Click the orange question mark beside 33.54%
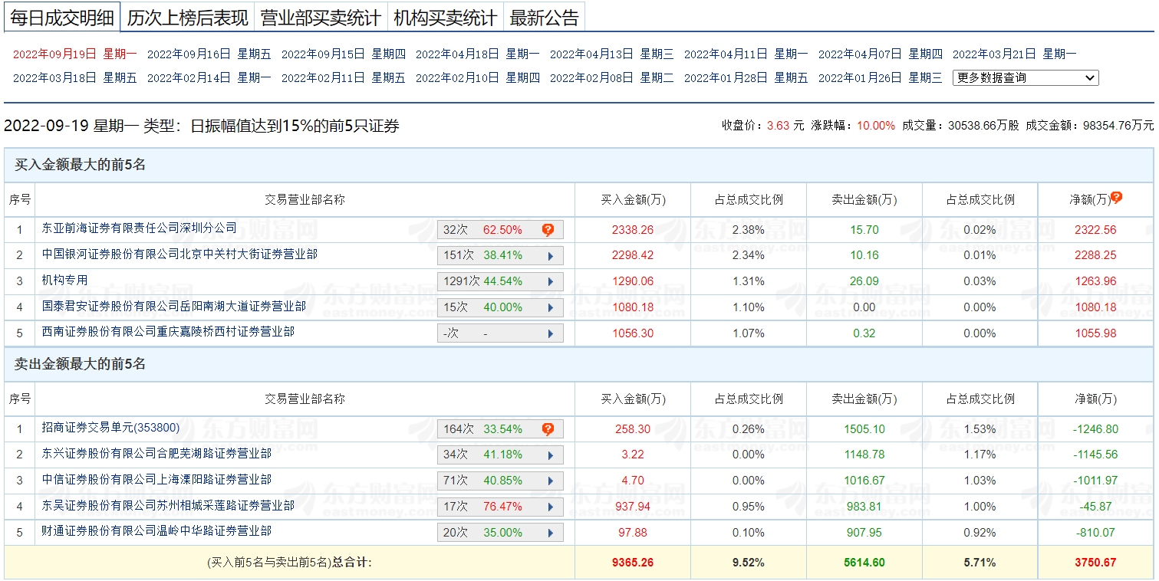This screenshot has width=1159, height=581. [548, 429]
